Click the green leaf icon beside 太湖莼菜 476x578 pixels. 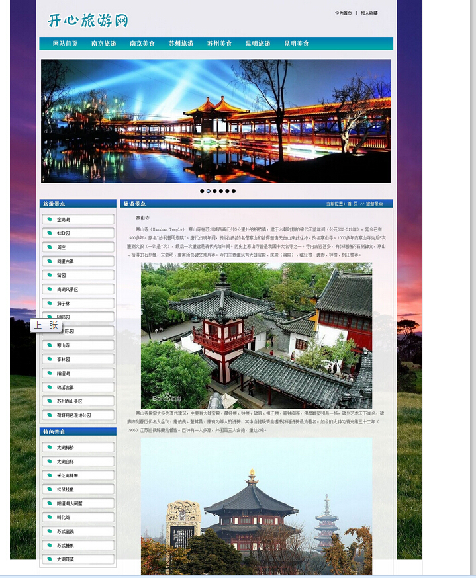tap(50, 559)
